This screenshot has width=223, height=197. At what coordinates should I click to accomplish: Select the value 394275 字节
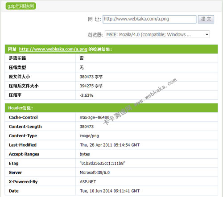pyautogui.click(x=91, y=86)
